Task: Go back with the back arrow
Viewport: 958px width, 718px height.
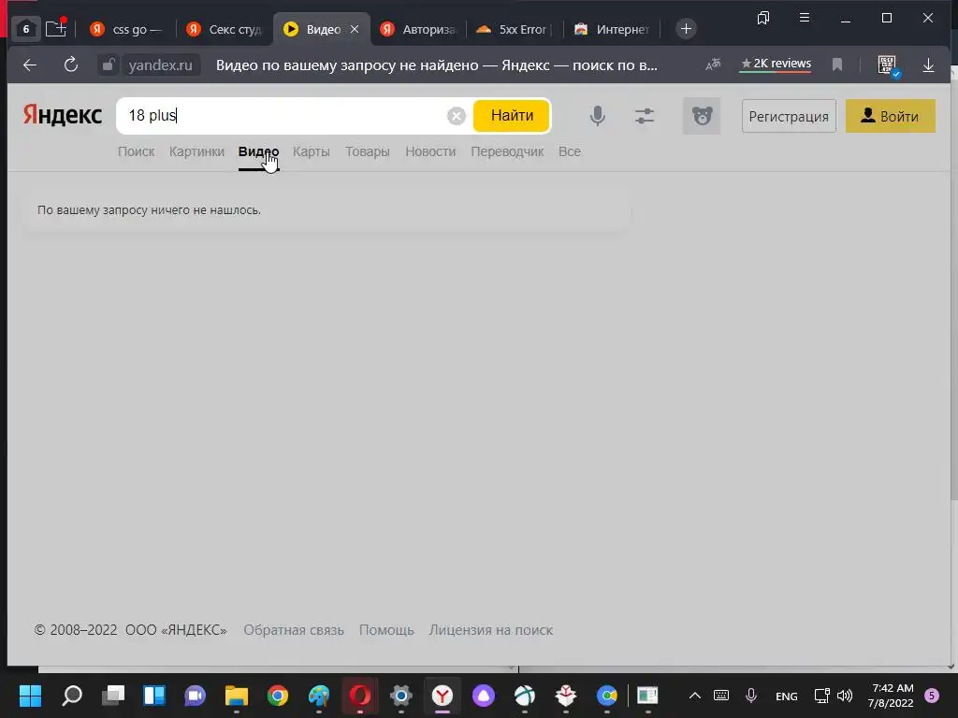Action: click(29, 65)
